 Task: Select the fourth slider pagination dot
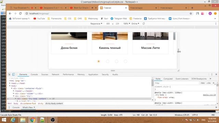pyautogui.click(x=126, y=61)
